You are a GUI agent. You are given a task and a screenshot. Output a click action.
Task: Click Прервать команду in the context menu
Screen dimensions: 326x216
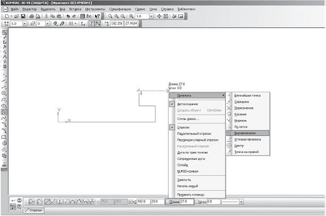point(190,195)
